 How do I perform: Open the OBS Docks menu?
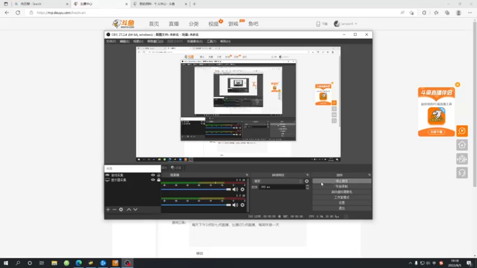(155, 41)
